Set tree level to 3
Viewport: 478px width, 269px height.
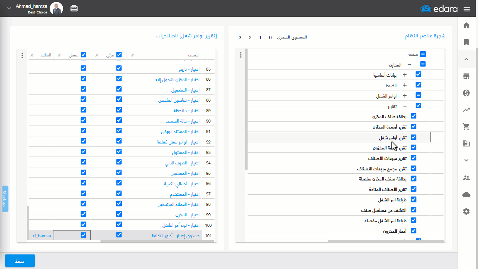(240, 37)
